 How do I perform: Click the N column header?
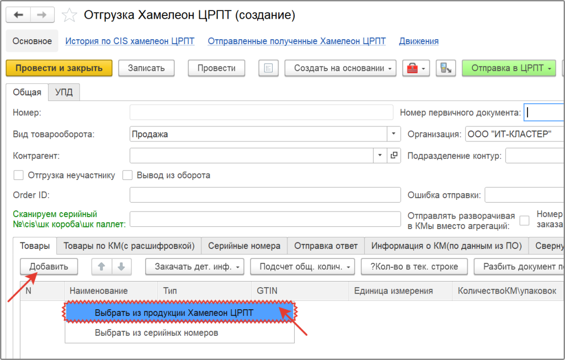pos(42,291)
